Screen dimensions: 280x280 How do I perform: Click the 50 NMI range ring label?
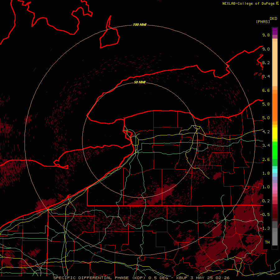click(x=140, y=82)
